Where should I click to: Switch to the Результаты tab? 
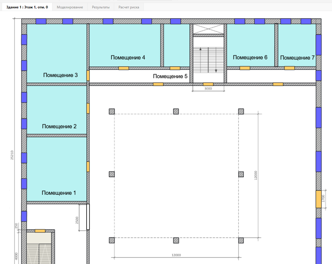click(x=101, y=7)
